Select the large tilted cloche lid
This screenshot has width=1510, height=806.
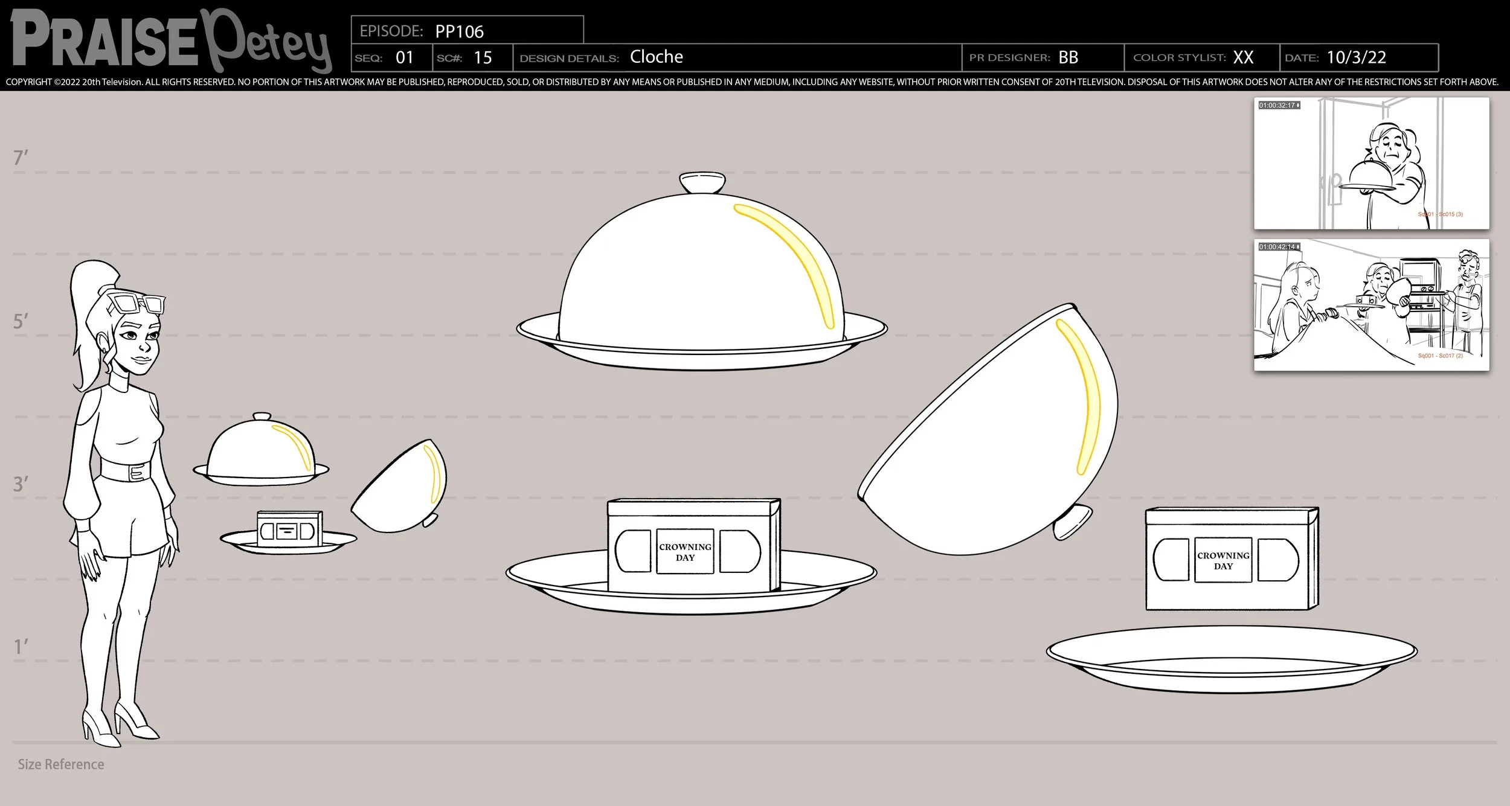pyautogui.click(x=988, y=429)
